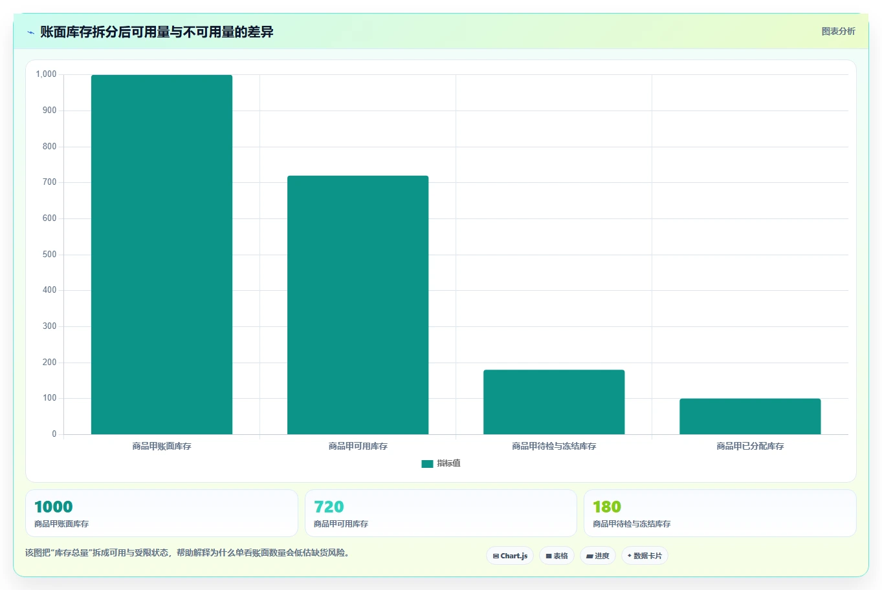Click the value 1000 in the first card
Viewport: 882px width, 590px height.
[x=54, y=507]
